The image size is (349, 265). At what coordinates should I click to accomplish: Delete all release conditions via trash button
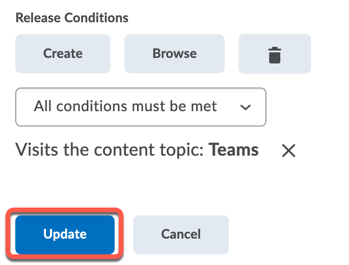(x=274, y=54)
